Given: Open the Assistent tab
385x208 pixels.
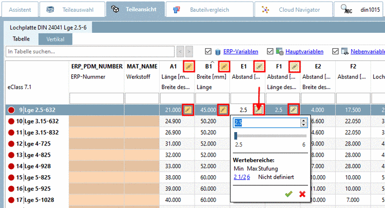Looking at the screenshot, I should click(x=20, y=10).
